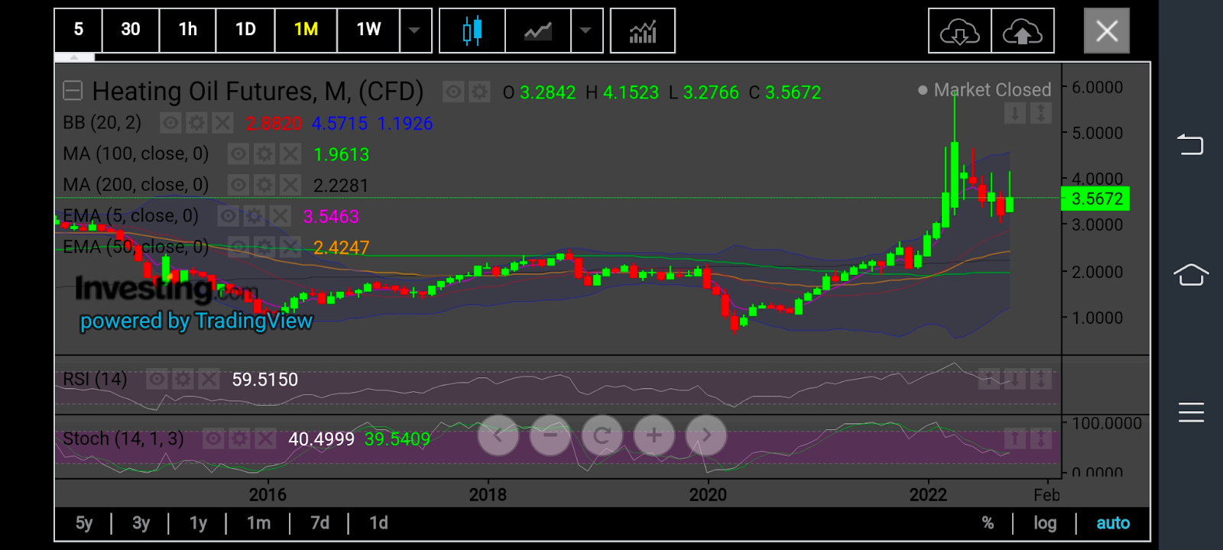
Task: Set date range to 3y
Action: click(141, 523)
